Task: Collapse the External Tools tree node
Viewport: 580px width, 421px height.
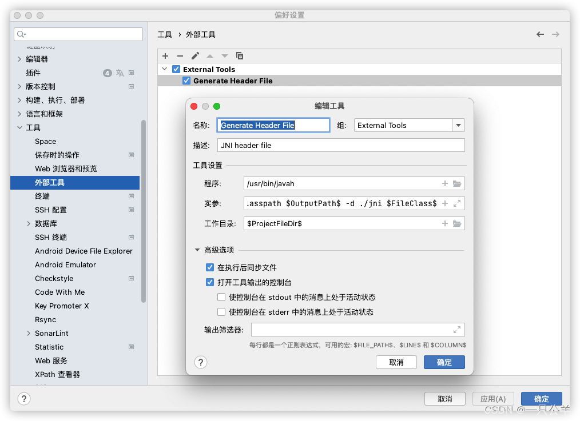Action: click(x=165, y=69)
